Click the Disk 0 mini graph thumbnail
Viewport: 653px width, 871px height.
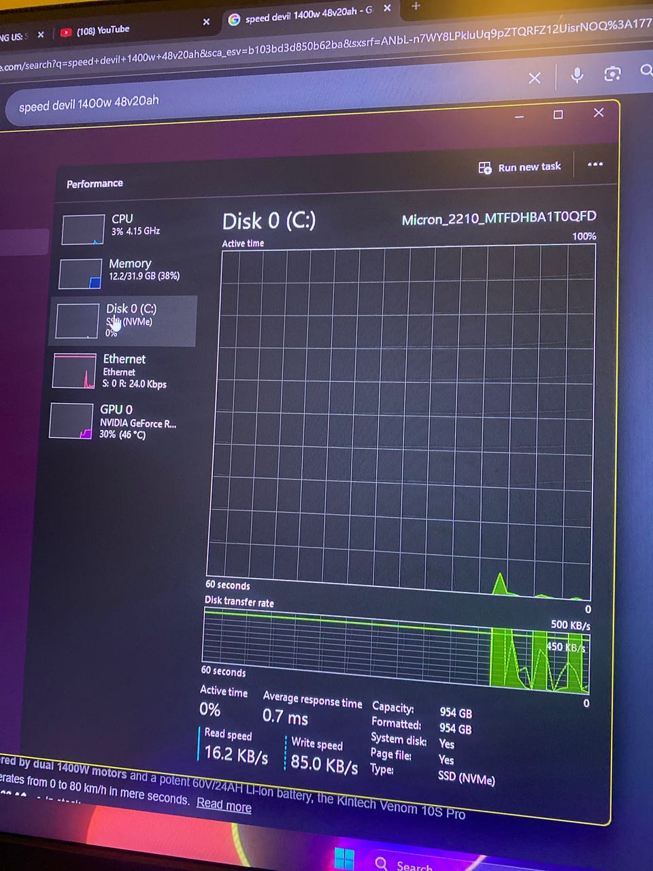pyautogui.click(x=78, y=321)
